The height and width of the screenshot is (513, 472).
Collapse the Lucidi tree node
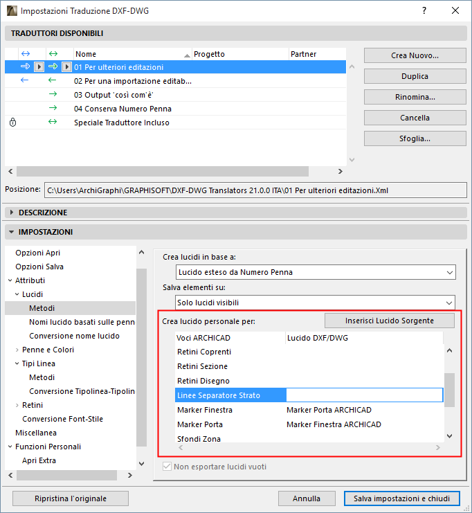(17, 294)
